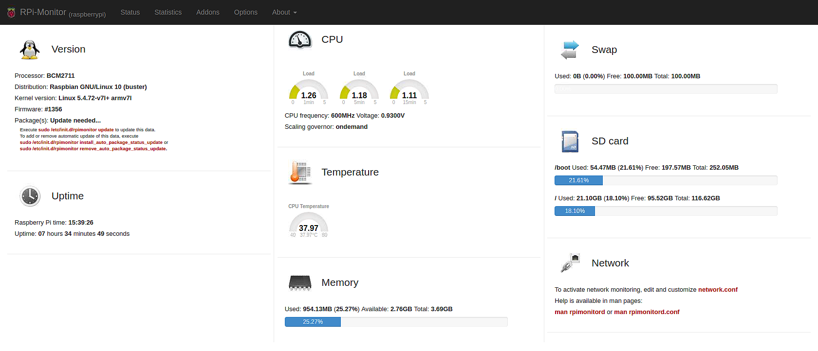
Task: Click the Swap arrows icon
Action: 570,50
